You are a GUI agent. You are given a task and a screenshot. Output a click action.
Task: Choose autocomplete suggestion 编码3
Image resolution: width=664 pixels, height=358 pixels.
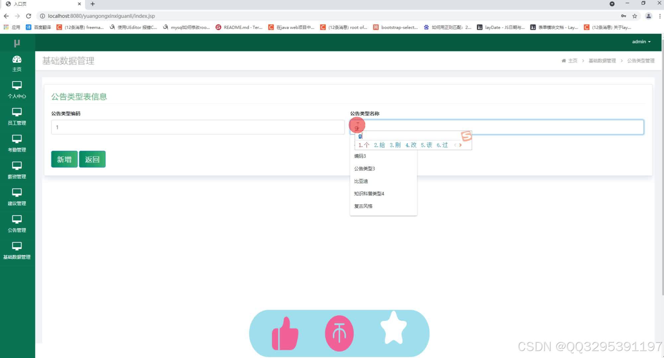pyautogui.click(x=383, y=156)
